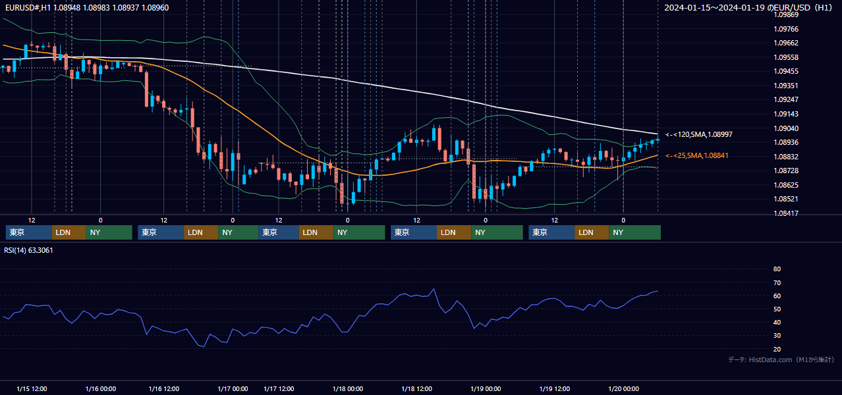Click the 1/17 12:00 time label
This screenshot has height=395, width=842.
click(279, 389)
